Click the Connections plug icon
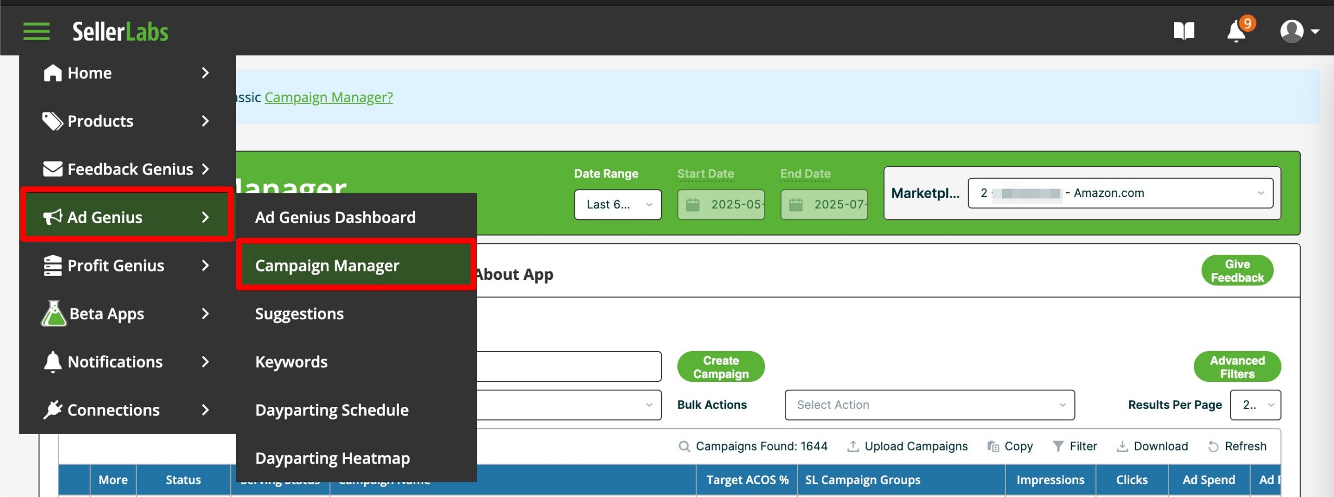 53,410
